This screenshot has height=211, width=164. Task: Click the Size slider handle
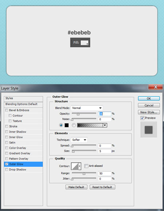pos(73,151)
